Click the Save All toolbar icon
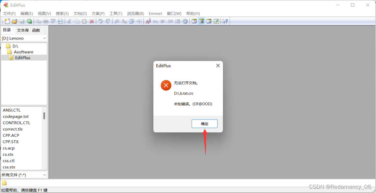The image size is (376, 193). pyautogui.click(x=29, y=21)
